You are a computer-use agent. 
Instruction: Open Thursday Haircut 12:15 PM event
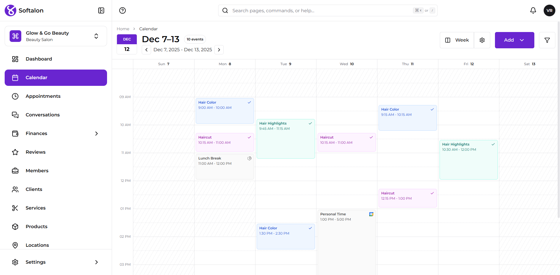click(x=408, y=198)
